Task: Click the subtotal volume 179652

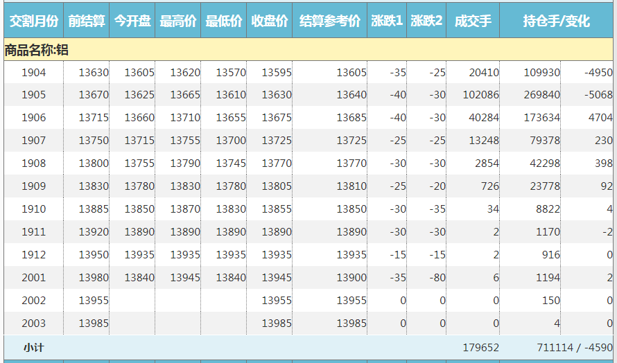Action: point(480,347)
